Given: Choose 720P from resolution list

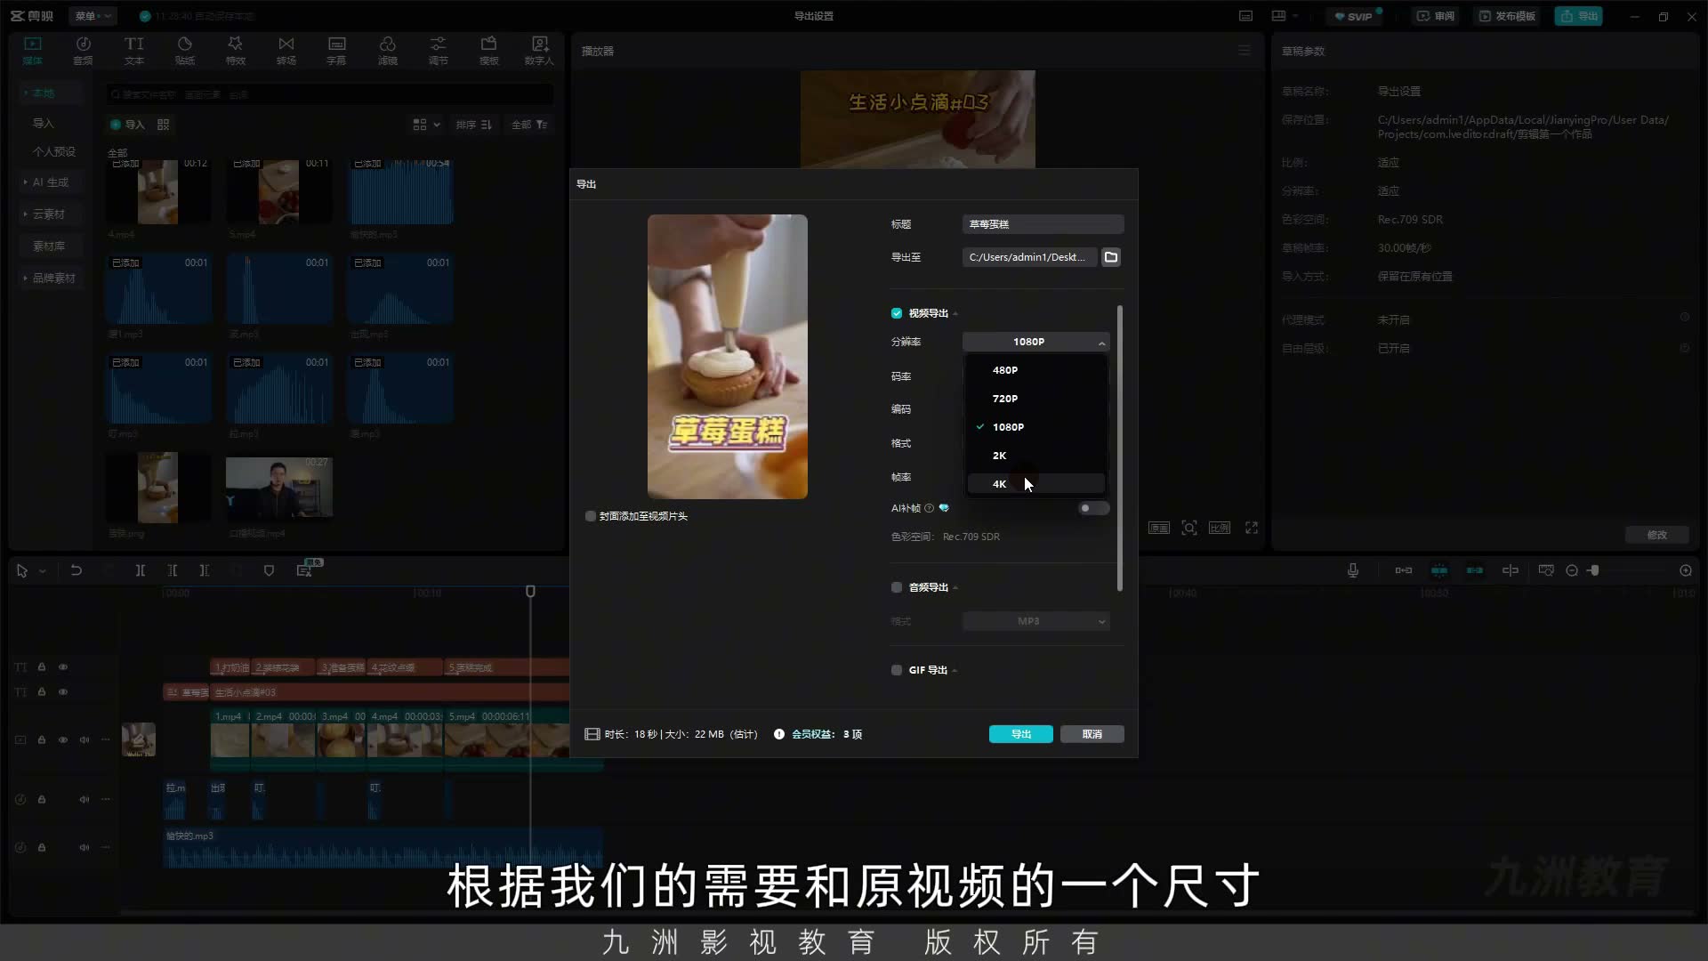Looking at the screenshot, I should click(x=1036, y=399).
